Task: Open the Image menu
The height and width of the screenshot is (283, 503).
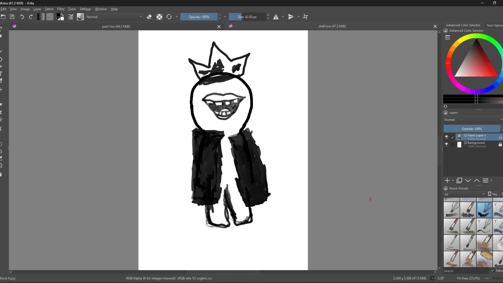Action: (25, 9)
